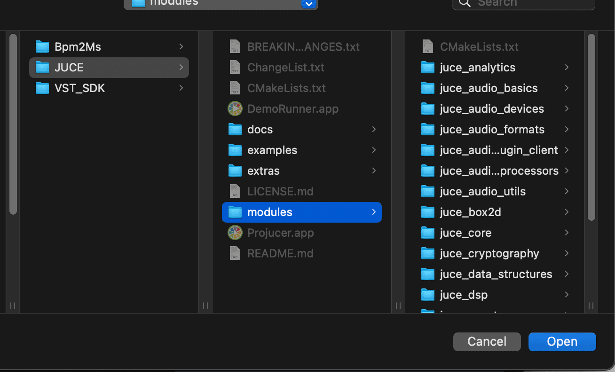This screenshot has height=372, width=615.
Task: Expand the Bpm2Ms folder chevron
Action: point(181,46)
